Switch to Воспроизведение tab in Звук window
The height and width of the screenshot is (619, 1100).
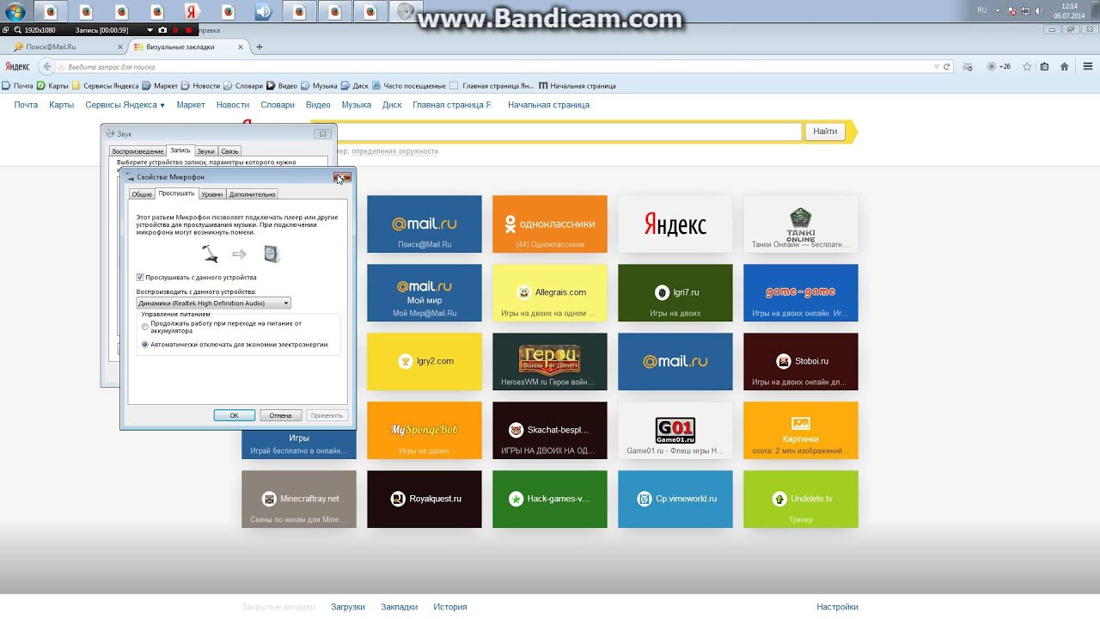137,151
